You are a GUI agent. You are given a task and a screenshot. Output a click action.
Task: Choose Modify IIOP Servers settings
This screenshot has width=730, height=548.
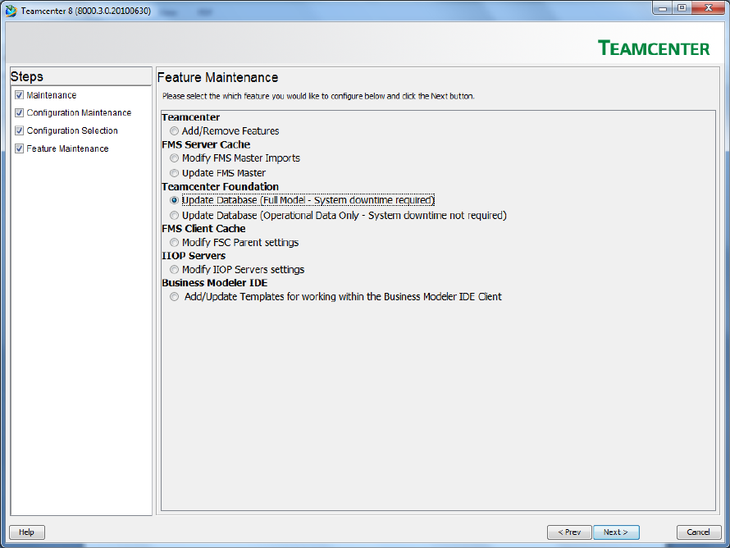pyautogui.click(x=174, y=270)
